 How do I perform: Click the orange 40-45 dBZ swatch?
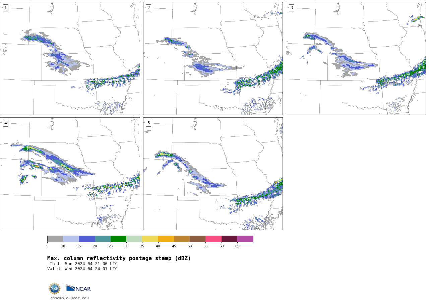coord(166,239)
